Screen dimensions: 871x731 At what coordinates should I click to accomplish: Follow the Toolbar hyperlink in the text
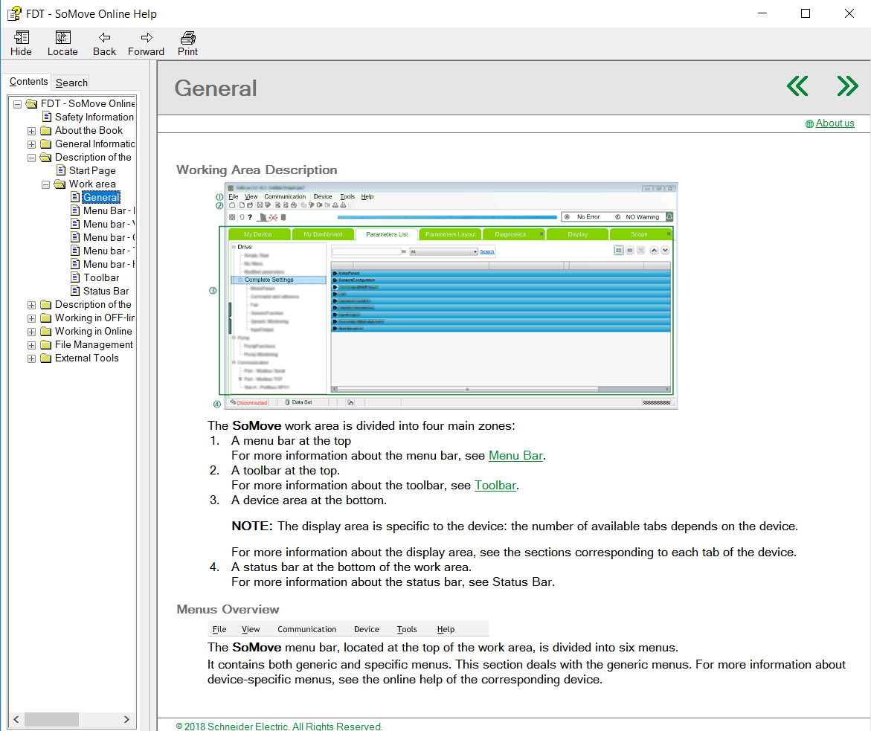pyautogui.click(x=495, y=486)
